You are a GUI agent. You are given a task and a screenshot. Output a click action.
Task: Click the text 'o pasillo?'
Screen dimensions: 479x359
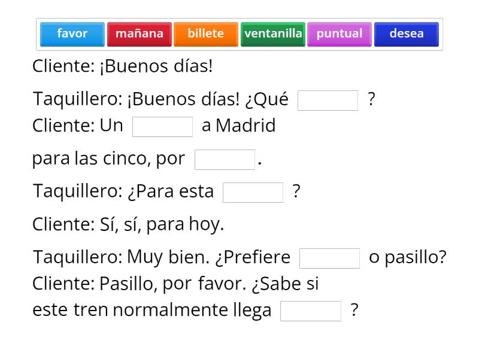(408, 258)
